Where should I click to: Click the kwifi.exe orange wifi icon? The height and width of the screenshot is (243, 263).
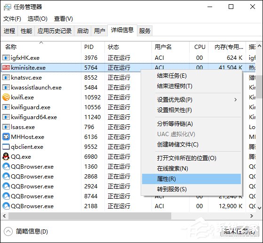pos(6,97)
